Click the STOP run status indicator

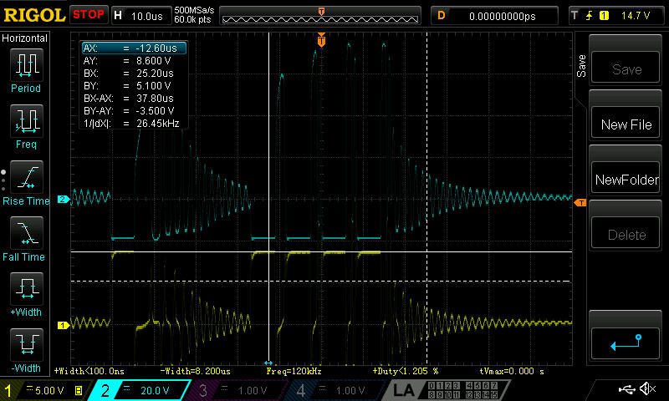pos(89,14)
